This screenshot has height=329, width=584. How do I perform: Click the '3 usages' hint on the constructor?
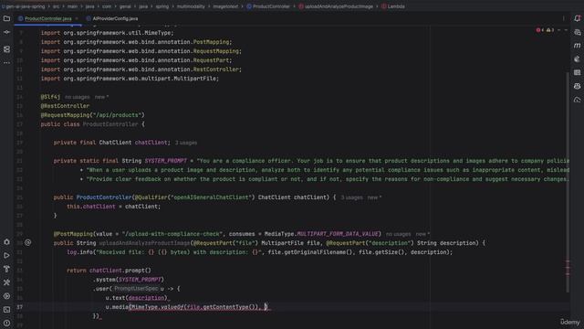pos(351,197)
